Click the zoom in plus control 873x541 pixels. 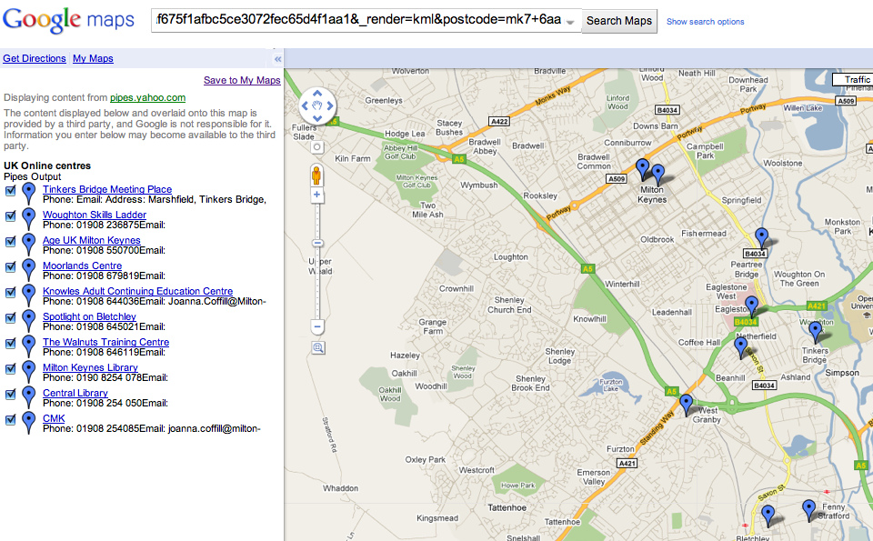click(318, 196)
